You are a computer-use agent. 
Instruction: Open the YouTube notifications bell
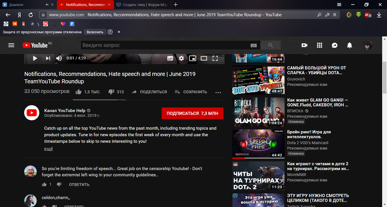349,45
